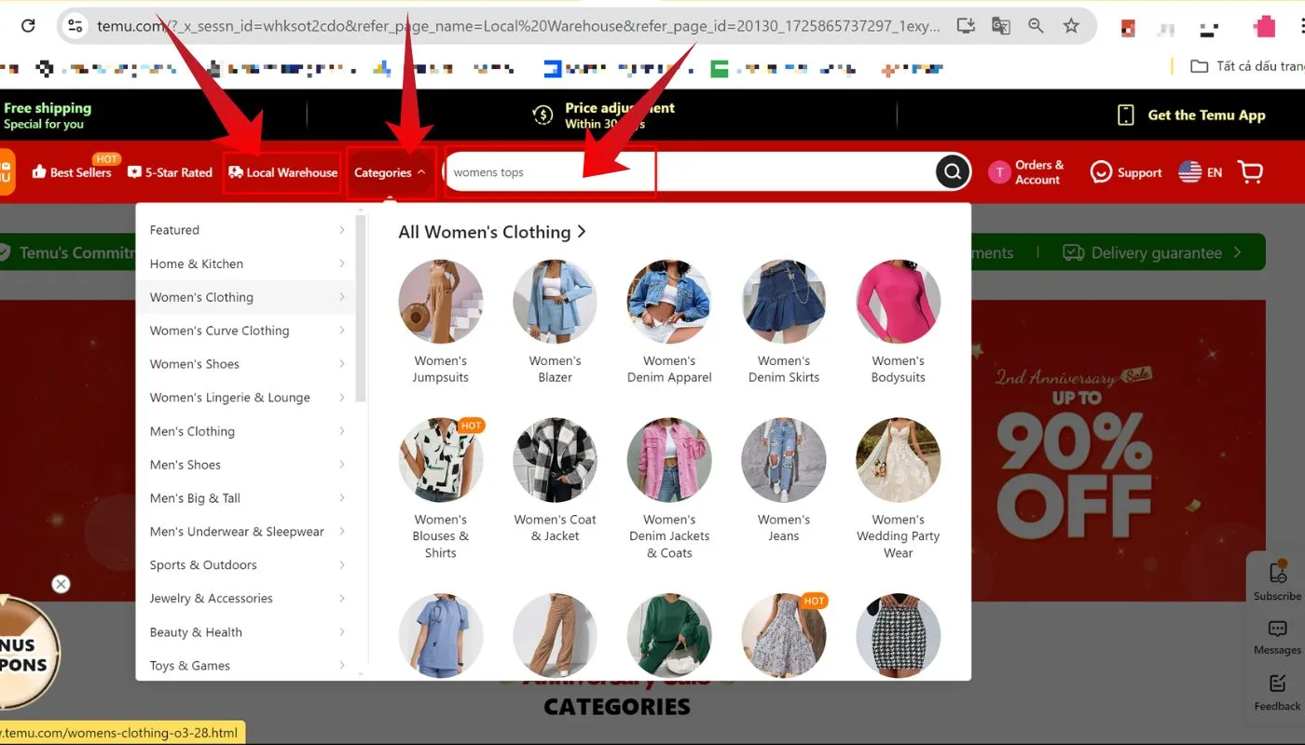Expand Men's Clothing chevron

(x=342, y=431)
